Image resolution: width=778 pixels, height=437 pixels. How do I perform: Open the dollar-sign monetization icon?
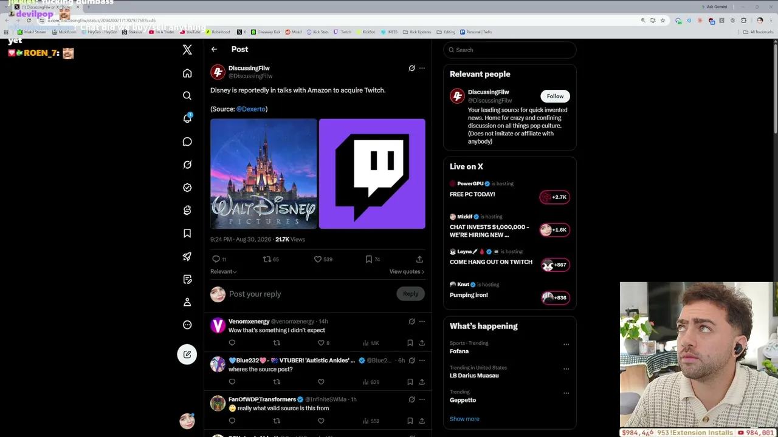[x=187, y=210]
